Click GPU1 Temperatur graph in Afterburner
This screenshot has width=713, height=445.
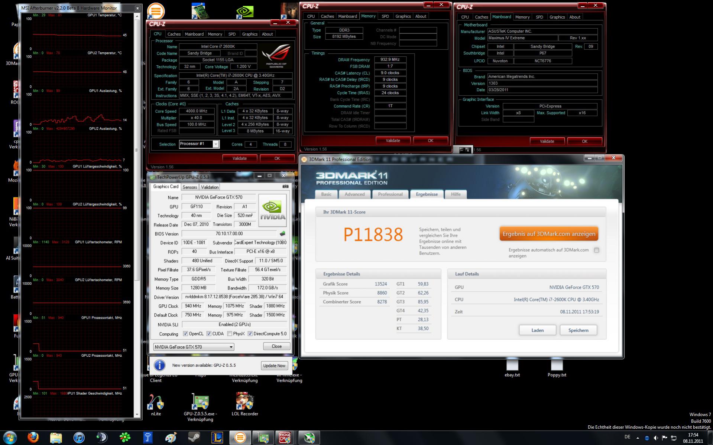pyautogui.click(x=78, y=33)
